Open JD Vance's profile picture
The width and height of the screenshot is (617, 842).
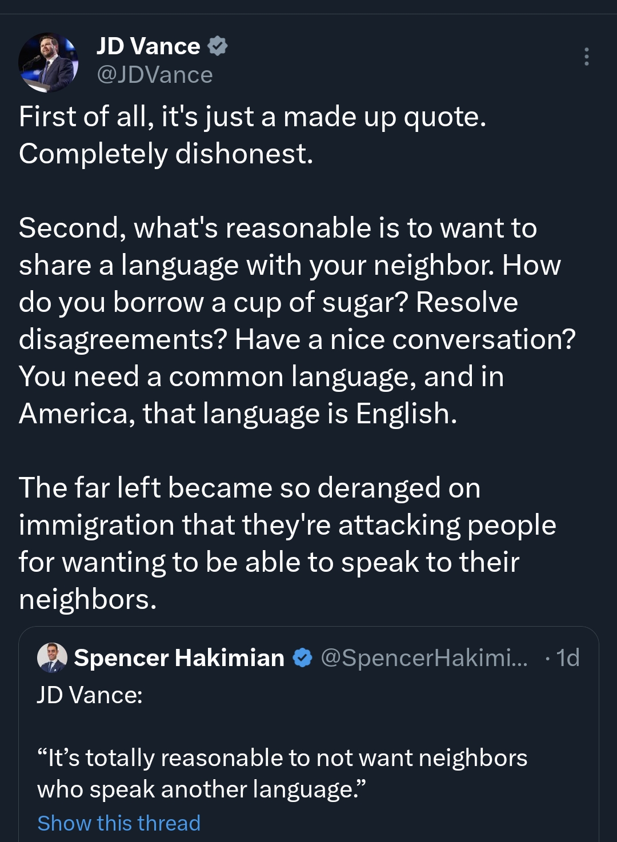48,62
